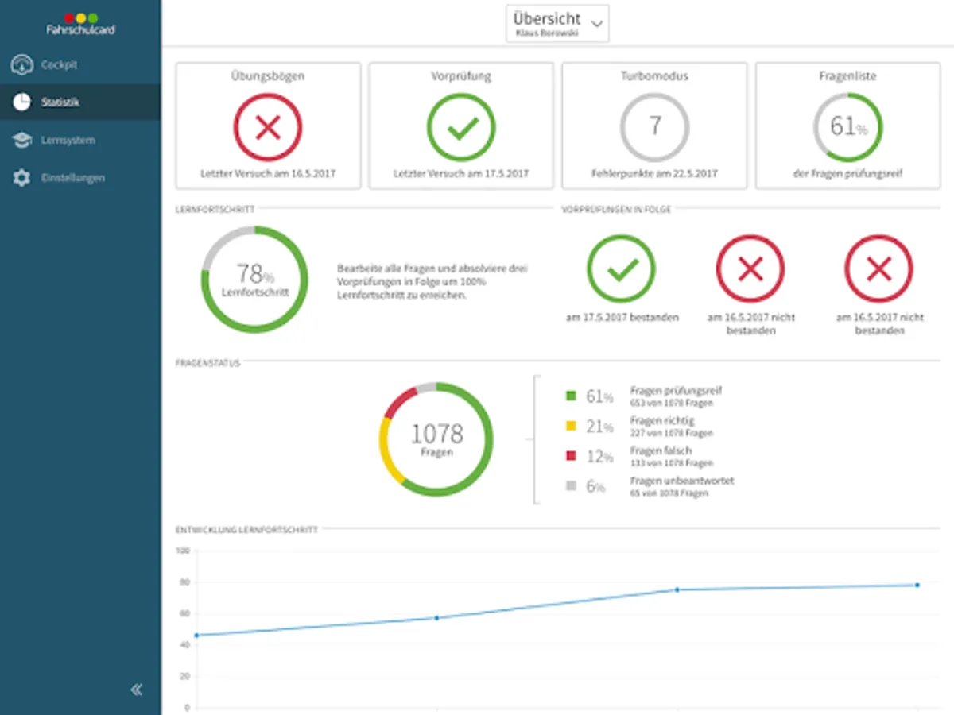The image size is (954, 715).
Task: Click the Fragenliste 61% progress ring
Action: [847, 127]
